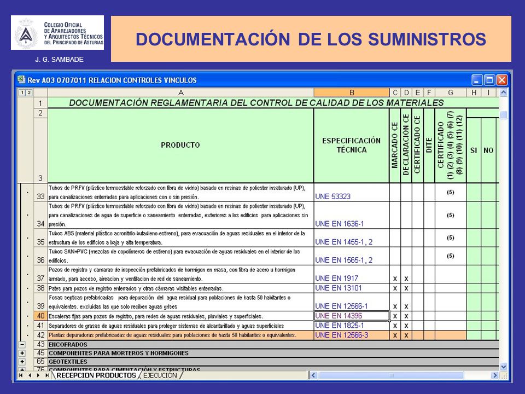
Task: Select column G header
Action: click(x=451, y=92)
